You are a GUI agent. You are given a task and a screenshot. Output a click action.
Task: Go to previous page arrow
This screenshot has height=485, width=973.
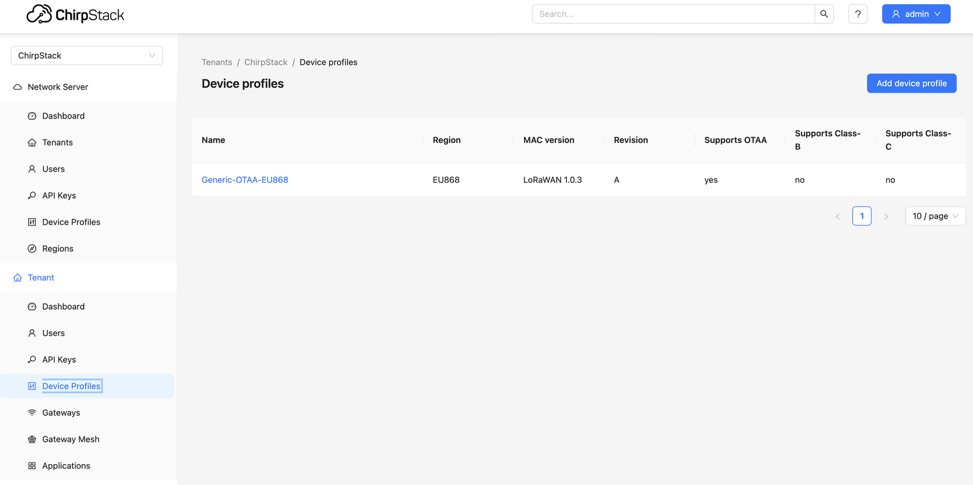837,216
